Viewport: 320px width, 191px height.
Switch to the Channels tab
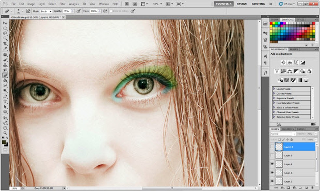[288, 129]
